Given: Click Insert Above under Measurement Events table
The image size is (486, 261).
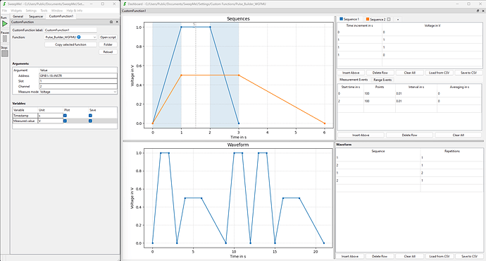Looking at the screenshot, I should (361, 135).
